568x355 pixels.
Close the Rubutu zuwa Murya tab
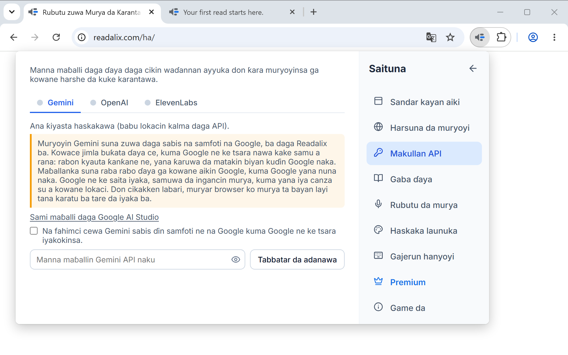tap(151, 12)
